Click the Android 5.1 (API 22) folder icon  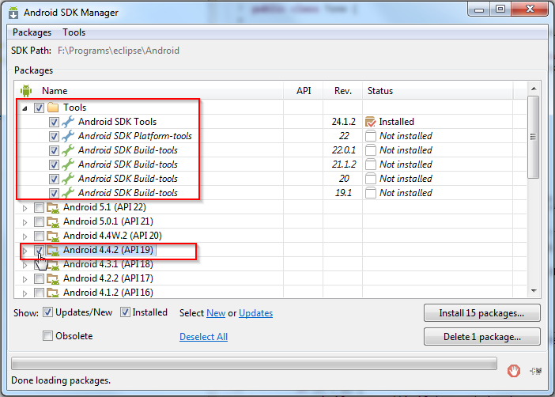point(53,207)
